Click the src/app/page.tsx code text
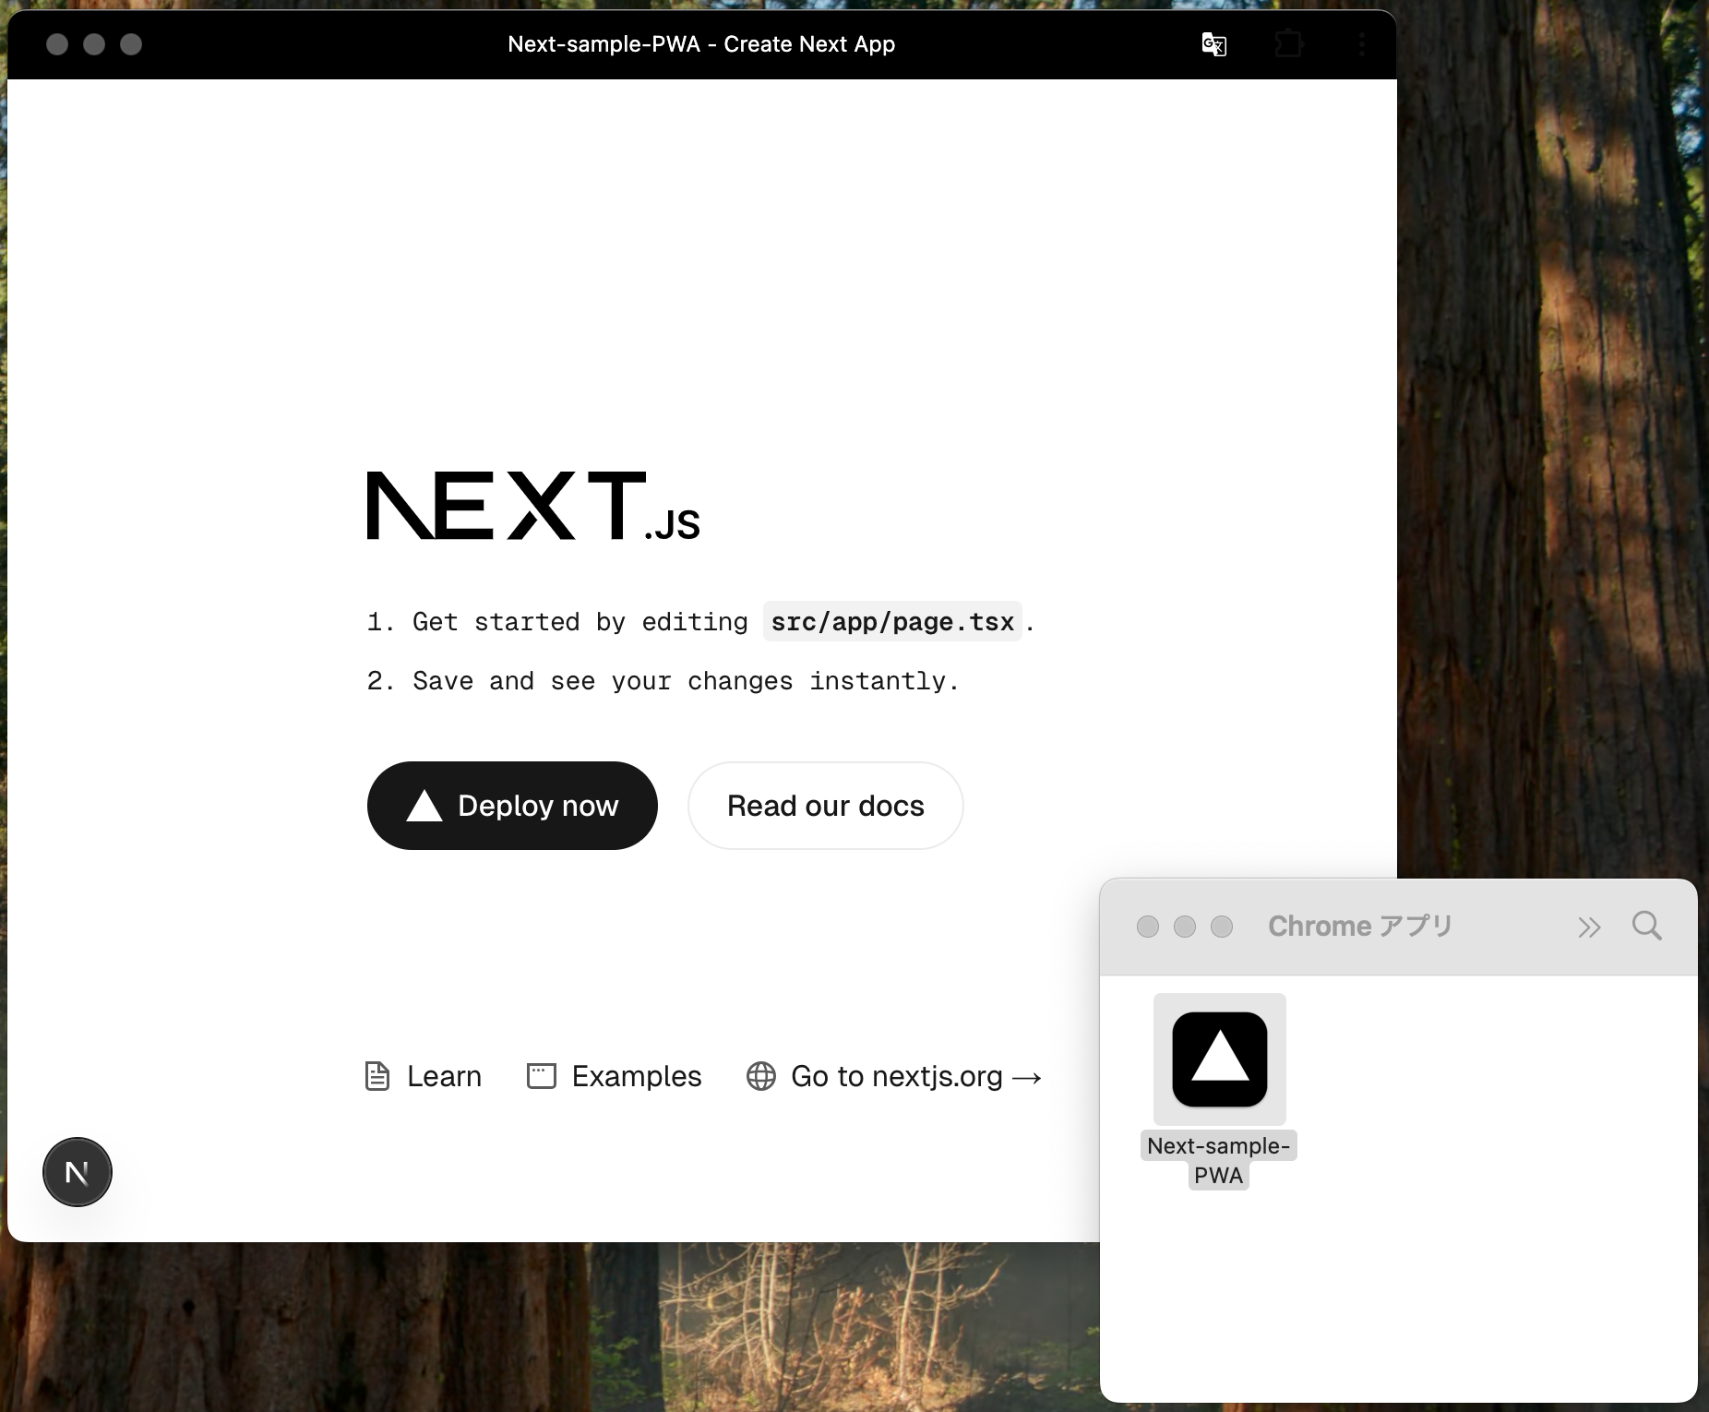 coord(892,622)
